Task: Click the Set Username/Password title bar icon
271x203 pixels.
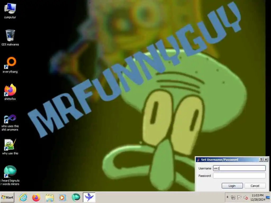Action: pyautogui.click(x=198, y=160)
